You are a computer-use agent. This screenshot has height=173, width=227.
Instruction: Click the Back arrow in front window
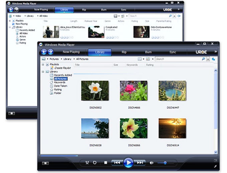44,52
